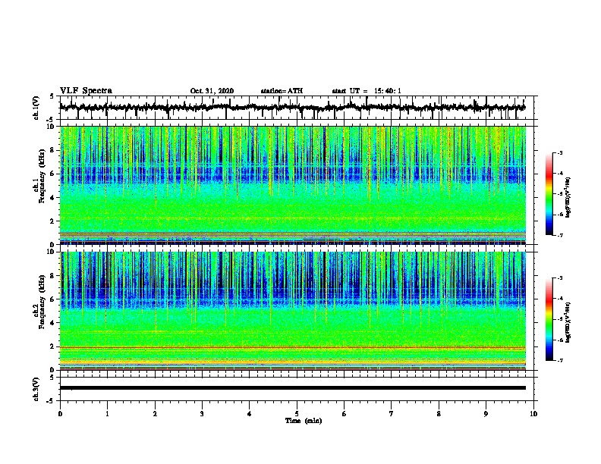Click the "ch.3(V)" waveform axis label

(36, 389)
